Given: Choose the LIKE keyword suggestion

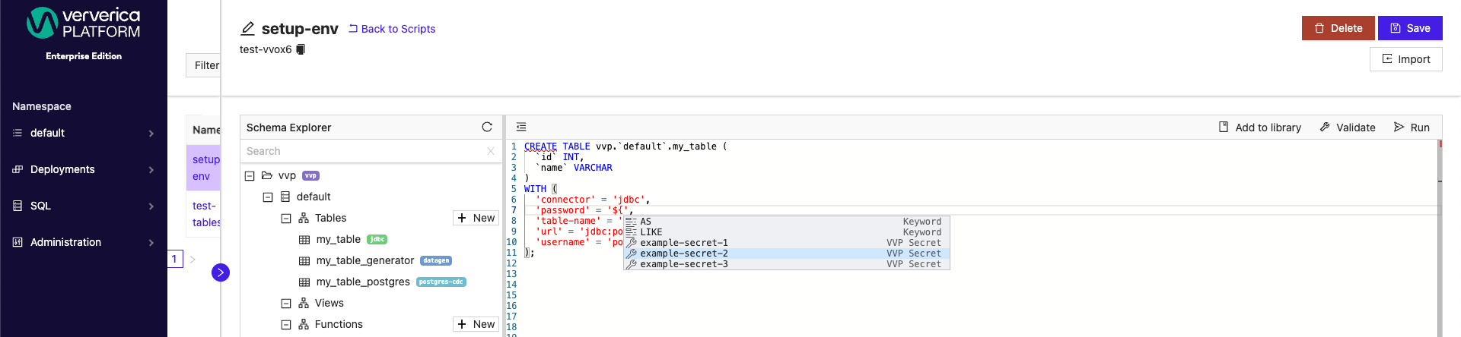Looking at the screenshot, I should (x=787, y=232).
